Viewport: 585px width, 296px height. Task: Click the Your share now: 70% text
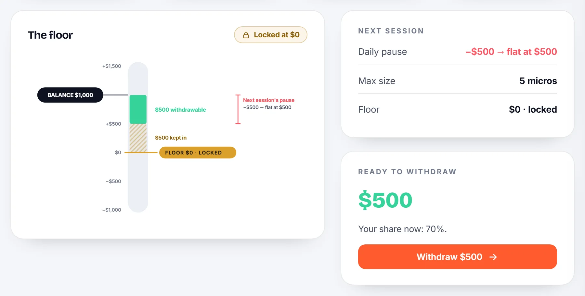point(402,229)
